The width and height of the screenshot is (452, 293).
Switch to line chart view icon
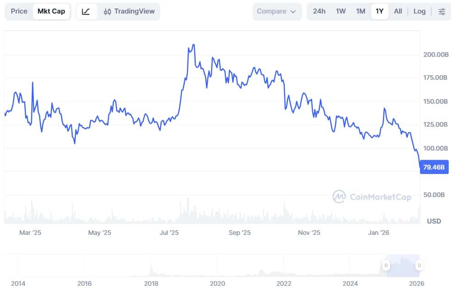[x=86, y=11]
